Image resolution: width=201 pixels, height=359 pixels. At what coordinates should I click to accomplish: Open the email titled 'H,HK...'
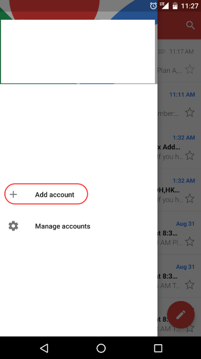[x=179, y=190]
